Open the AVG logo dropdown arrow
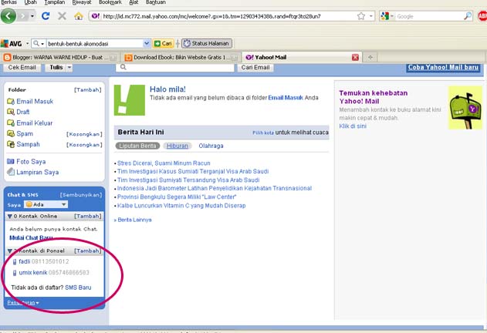Viewport: 487px width, 333px height. coord(27,43)
